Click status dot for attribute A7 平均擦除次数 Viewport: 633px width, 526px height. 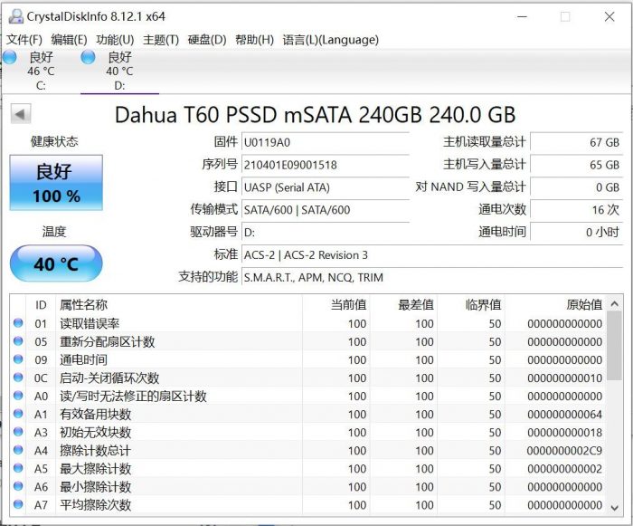pos(19,504)
